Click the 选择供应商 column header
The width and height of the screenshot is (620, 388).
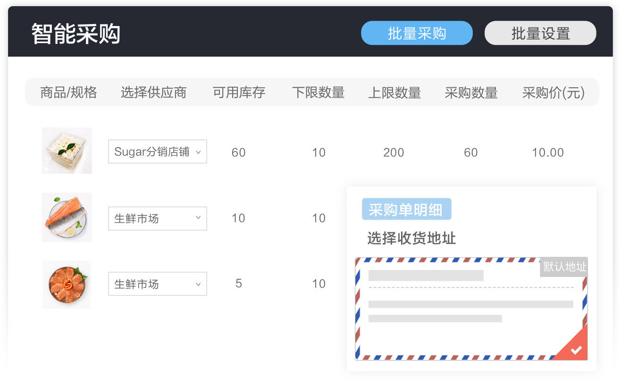[x=153, y=93]
